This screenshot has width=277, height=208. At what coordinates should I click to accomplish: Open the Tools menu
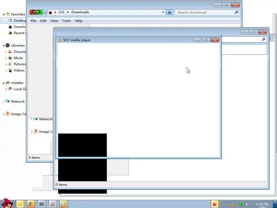(x=67, y=21)
